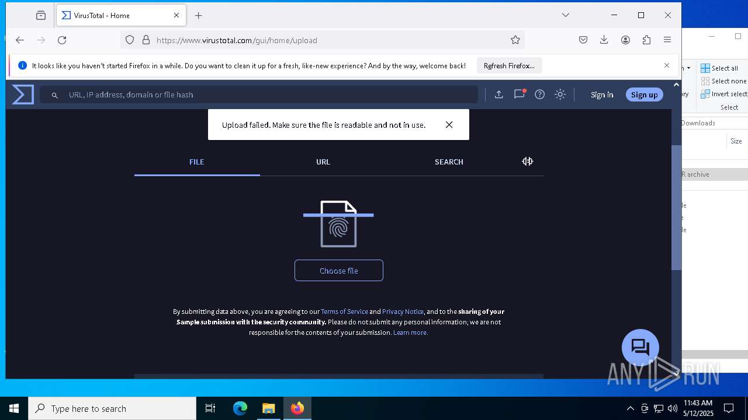Show hidden system tray icons
Viewport: 748px width, 420px height.
coord(630,408)
